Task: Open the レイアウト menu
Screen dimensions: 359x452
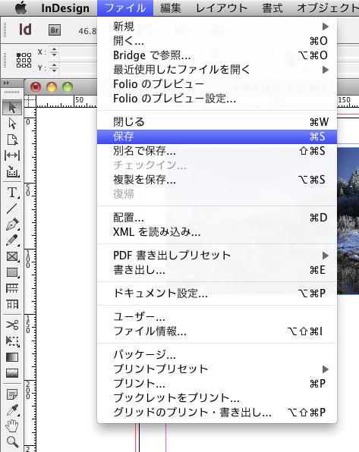Action: (x=222, y=8)
